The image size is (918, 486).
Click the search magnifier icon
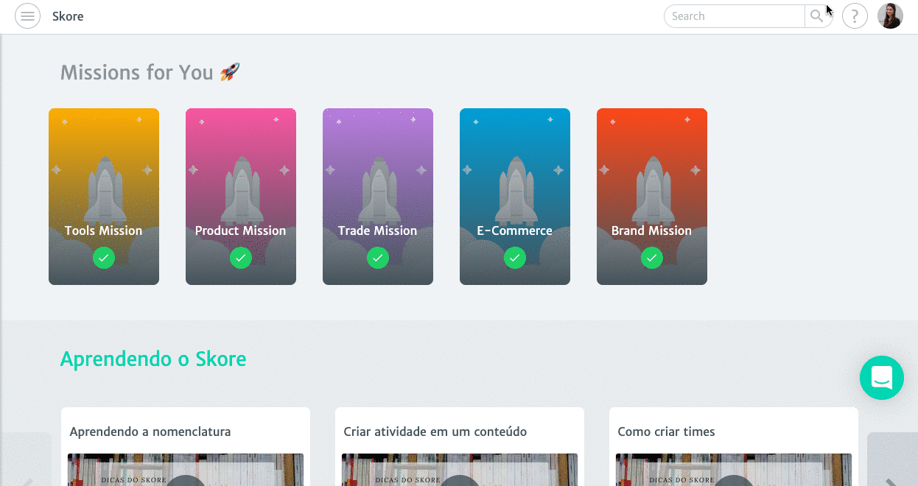click(817, 16)
